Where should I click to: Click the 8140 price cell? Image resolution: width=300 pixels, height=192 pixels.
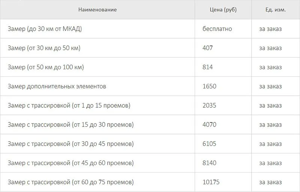[x=223, y=163]
